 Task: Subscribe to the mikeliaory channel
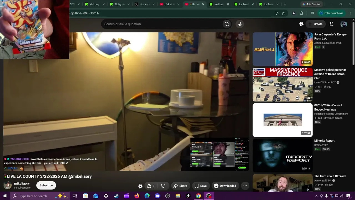coord(46,185)
